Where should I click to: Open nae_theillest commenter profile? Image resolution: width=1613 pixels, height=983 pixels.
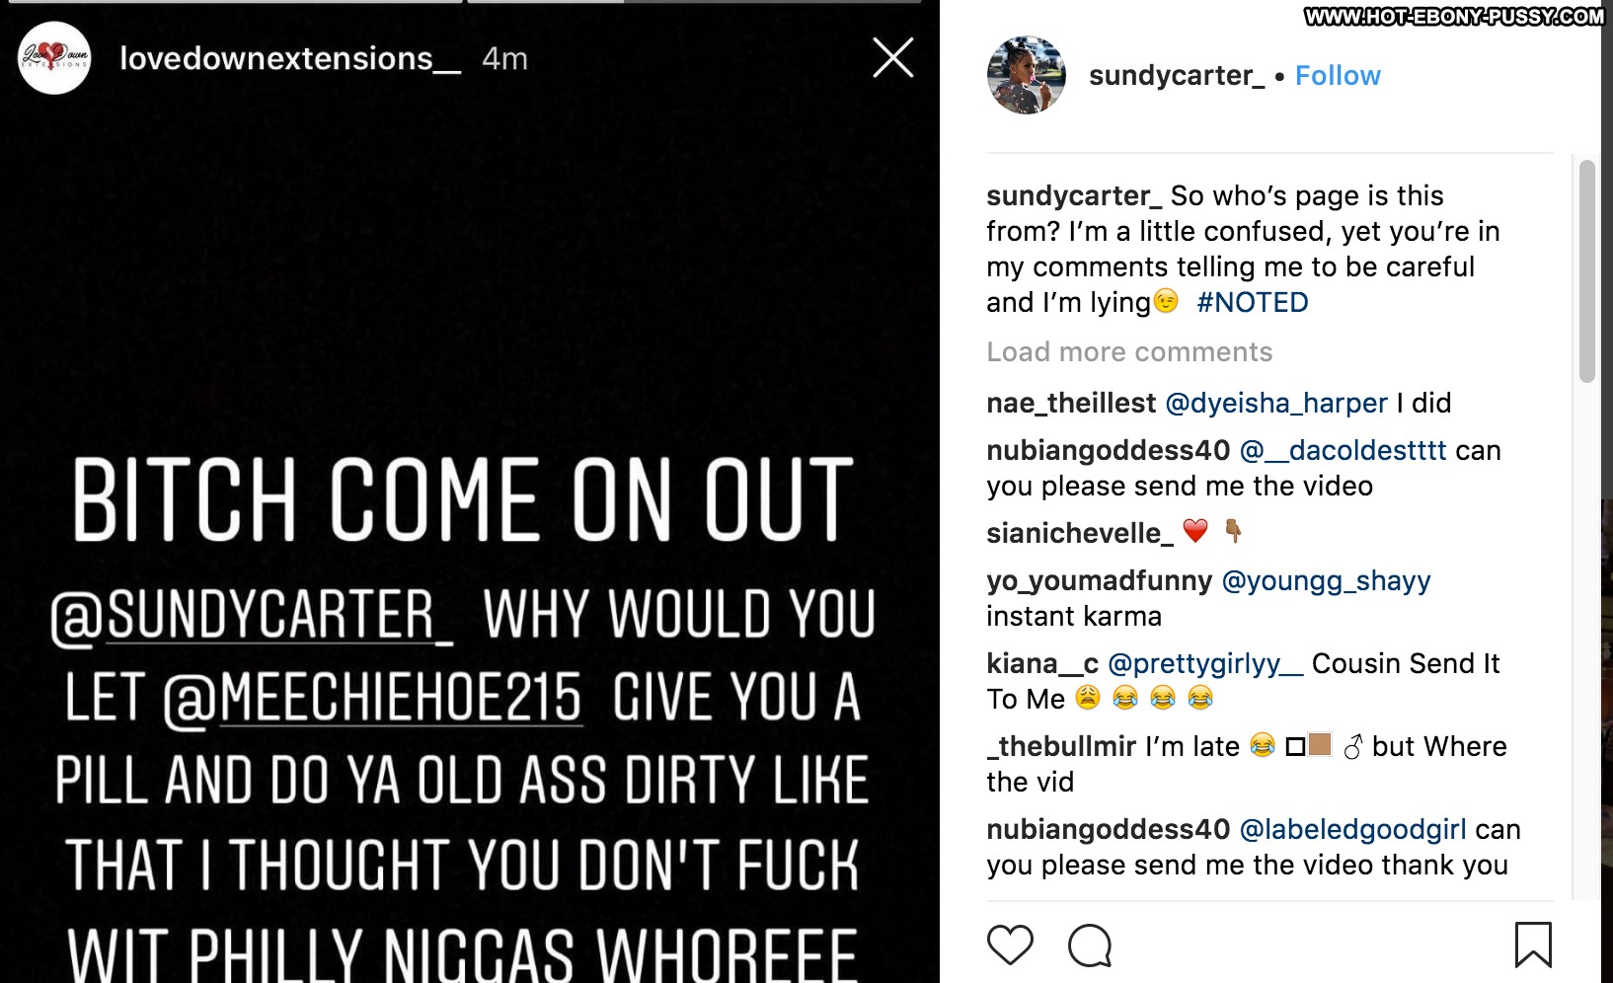(1070, 404)
